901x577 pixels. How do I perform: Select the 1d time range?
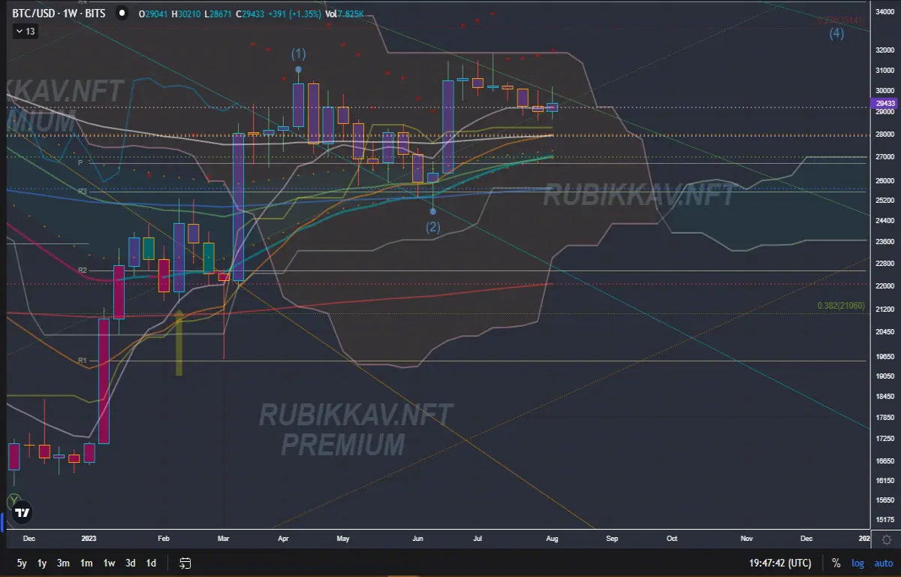pos(151,563)
